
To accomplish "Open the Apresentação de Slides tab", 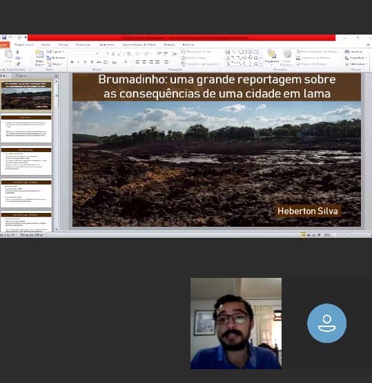I will click(x=139, y=45).
